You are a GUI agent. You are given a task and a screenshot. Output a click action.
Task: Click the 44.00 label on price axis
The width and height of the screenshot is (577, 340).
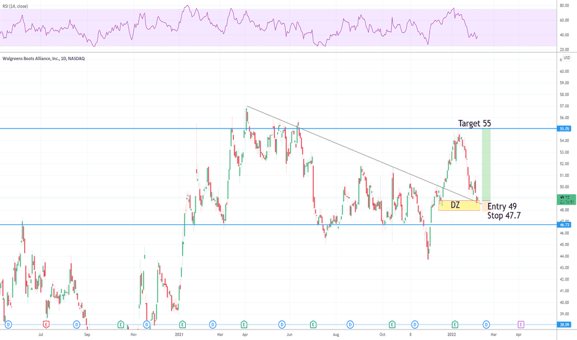click(564, 256)
